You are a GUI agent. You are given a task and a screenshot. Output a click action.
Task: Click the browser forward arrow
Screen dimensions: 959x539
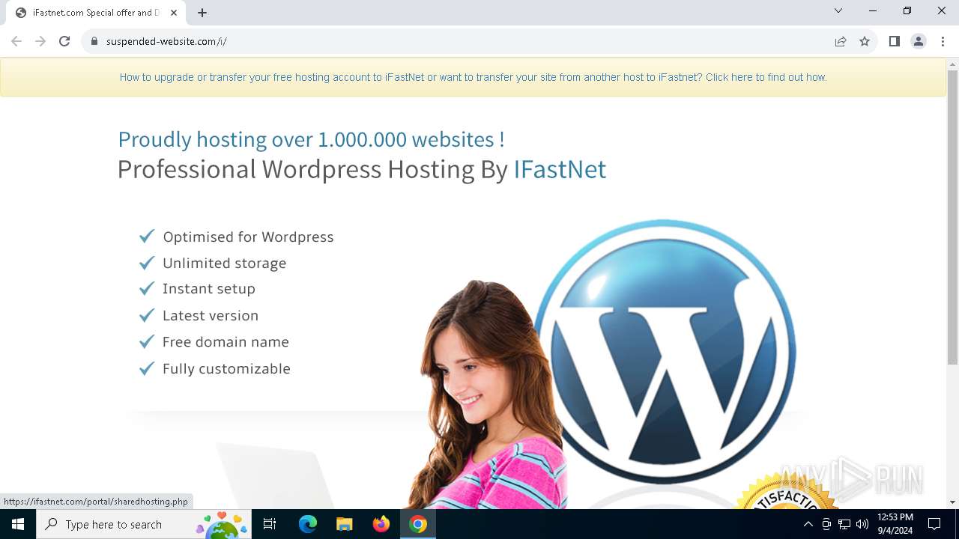point(40,41)
